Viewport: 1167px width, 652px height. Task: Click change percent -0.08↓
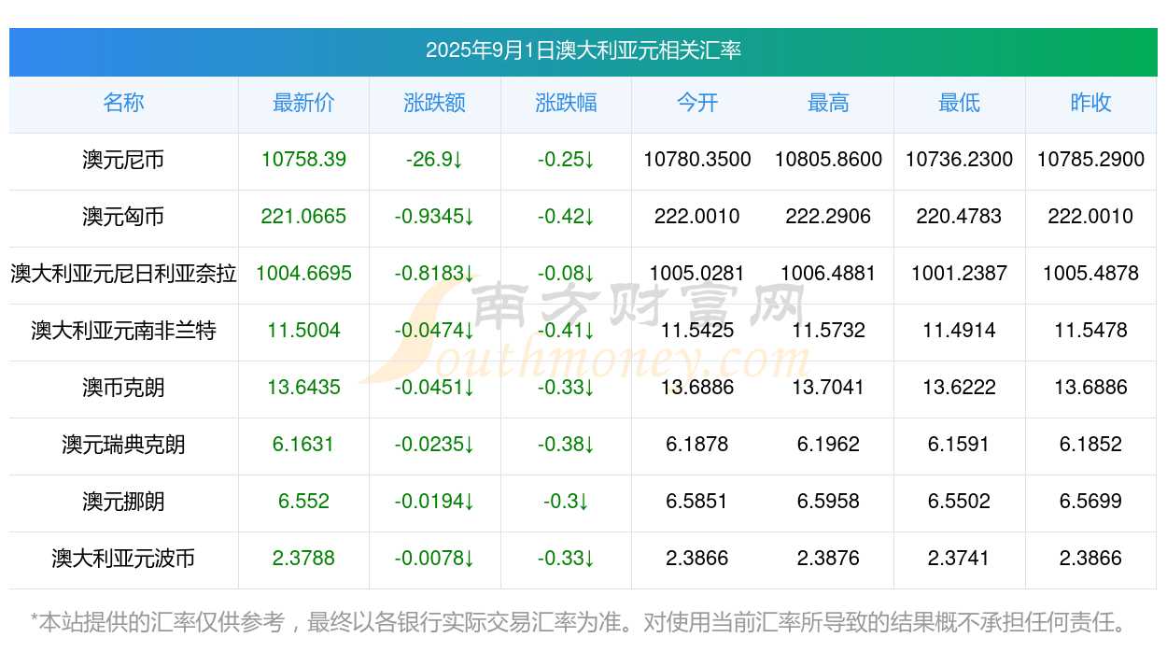pos(566,274)
